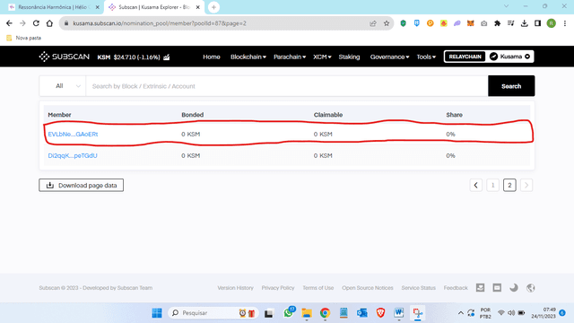Bookmark this page with the star icon
574x323 pixels.
(387, 23)
